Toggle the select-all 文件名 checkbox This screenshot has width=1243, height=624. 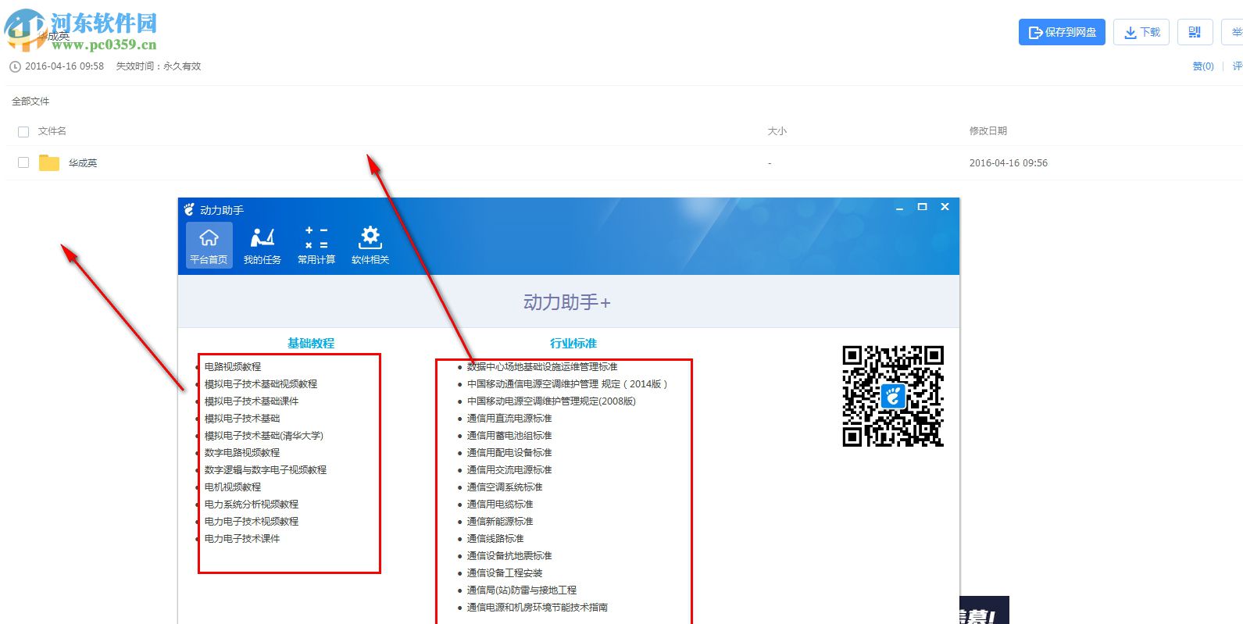click(x=23, y=131)
